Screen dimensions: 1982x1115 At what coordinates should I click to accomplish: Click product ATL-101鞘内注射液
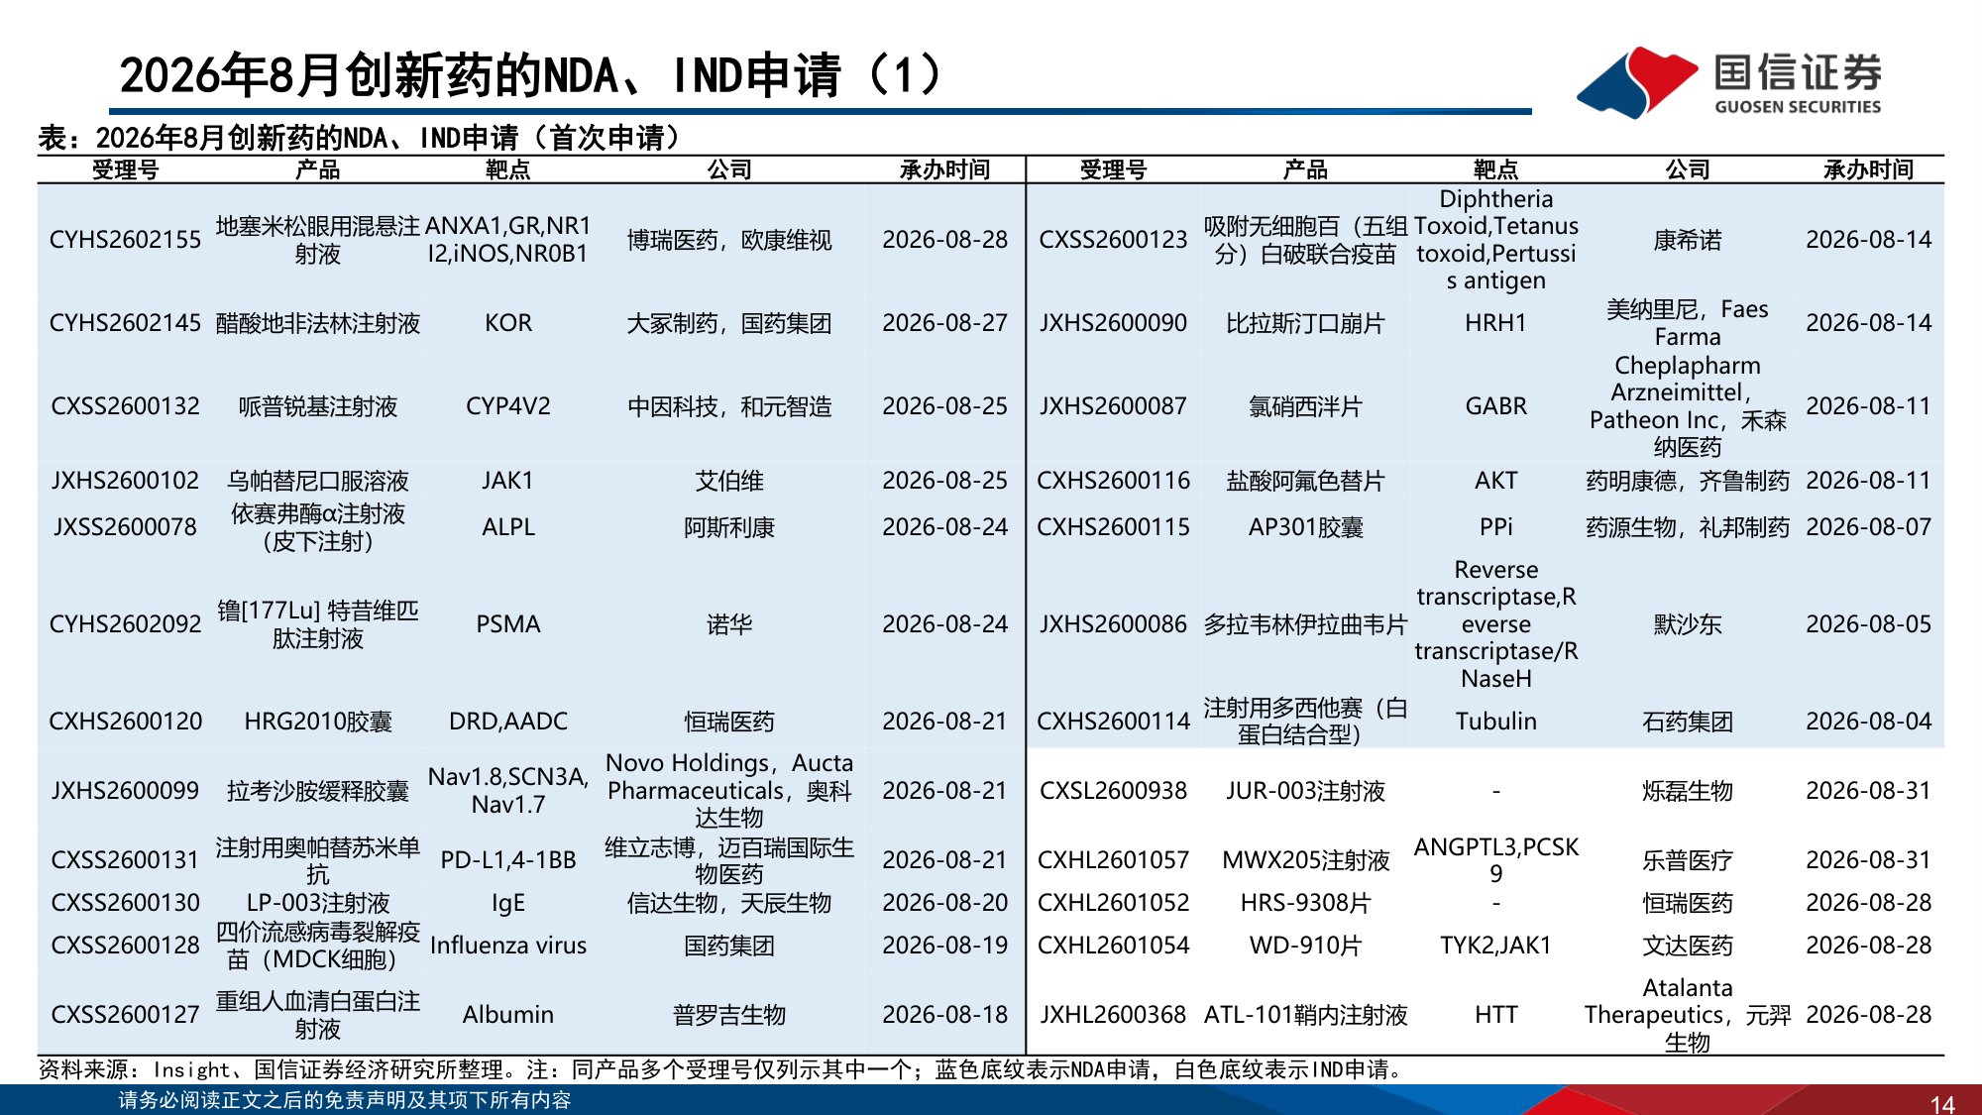(x=1305, y=1015)
